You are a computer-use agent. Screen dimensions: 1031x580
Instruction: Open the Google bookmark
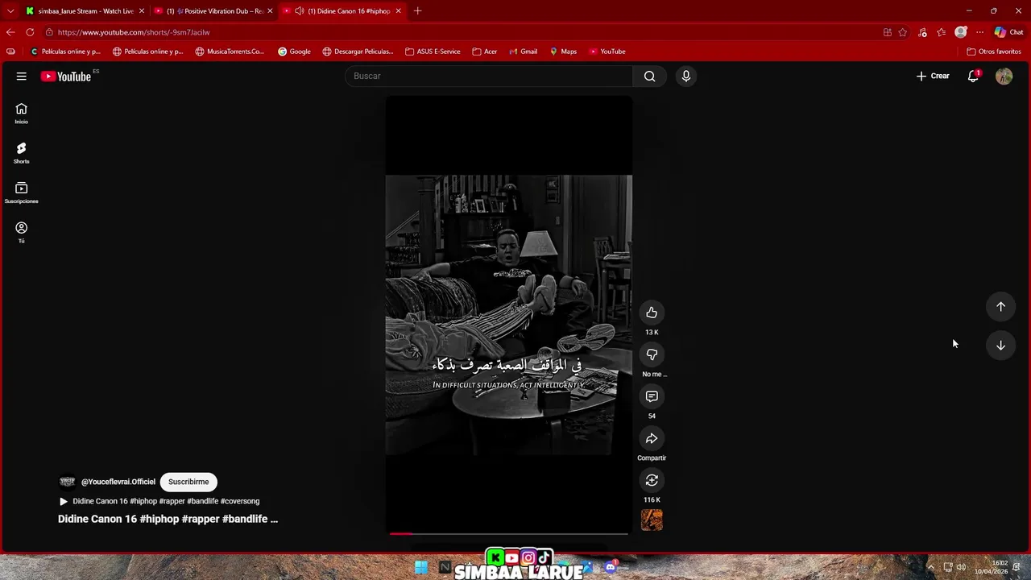coord(294,52)
